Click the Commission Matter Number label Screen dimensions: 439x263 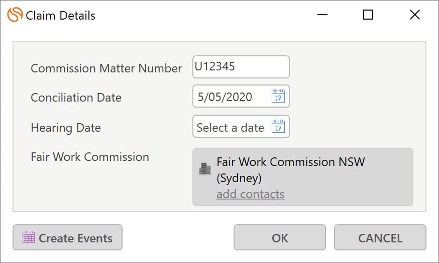pyautogui.click(x=106, y=68)
